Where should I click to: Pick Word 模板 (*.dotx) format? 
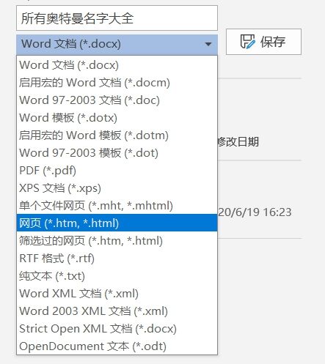(117, 118)
